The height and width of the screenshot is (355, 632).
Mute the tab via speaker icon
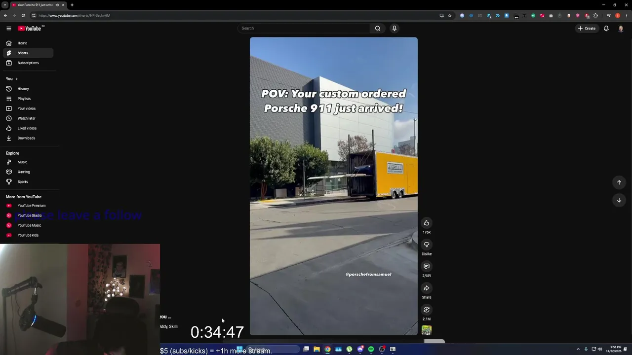click(57, 5)
